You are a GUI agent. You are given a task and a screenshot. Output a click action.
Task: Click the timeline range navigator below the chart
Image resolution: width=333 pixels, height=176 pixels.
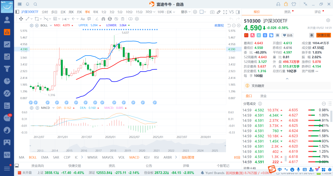tap(128, 146)
